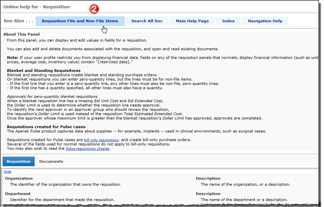Click the red number 2 callout marker
The image size is (324, 207).
tap(94, 9)
